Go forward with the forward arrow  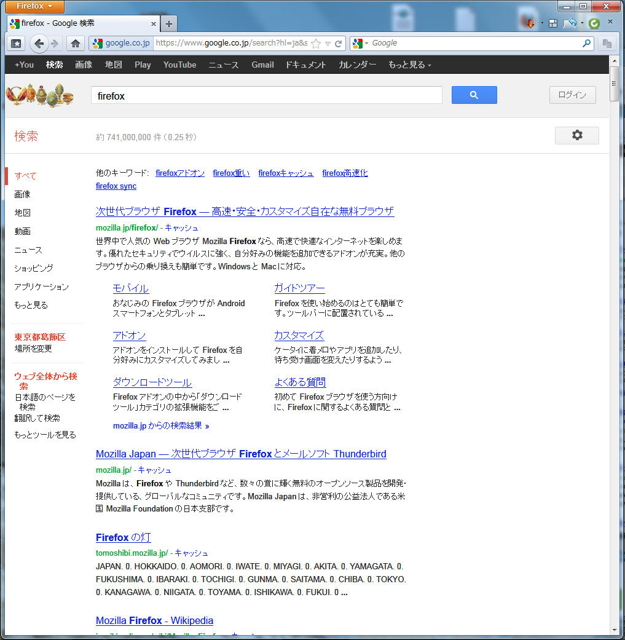tap(55, 43)
